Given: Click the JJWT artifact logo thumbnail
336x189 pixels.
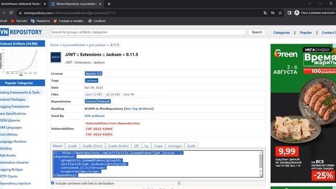Looking at the screenshot, I should point(56,57).
